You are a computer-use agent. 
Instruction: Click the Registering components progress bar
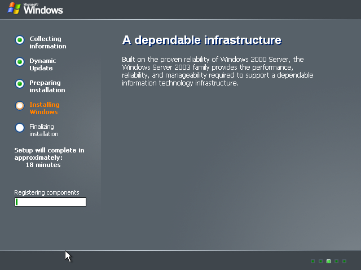tap(50, 202)
